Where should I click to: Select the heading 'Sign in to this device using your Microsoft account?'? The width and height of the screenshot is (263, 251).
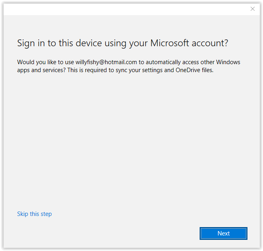123,43
